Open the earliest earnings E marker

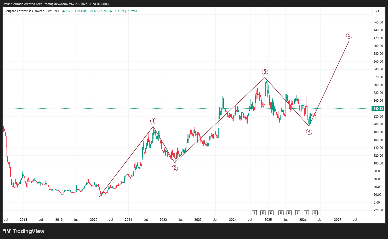click(x=254, y=213)
